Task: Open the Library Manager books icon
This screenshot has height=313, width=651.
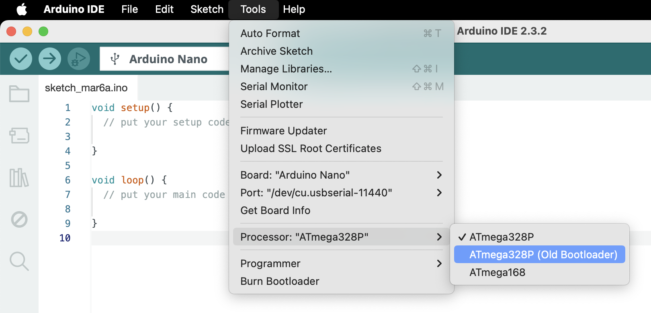Action: coord(19,177)
